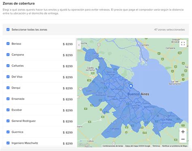Collapse the map side panel arrow
Image resolution: width=192 pixels, height=151 pixels.
[79, 45]
